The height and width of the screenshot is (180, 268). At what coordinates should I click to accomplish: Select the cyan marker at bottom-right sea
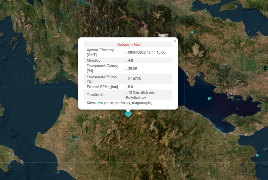(x=257, y=155)
